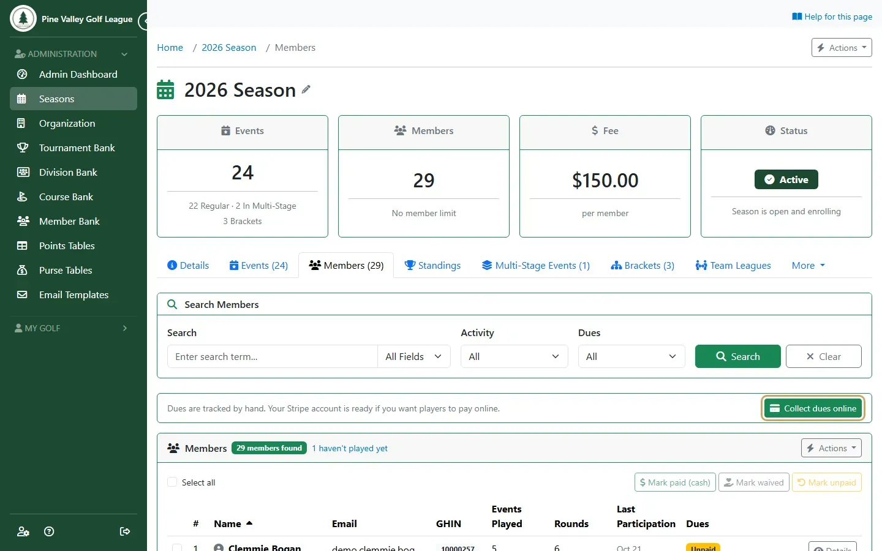Open Purse Tables in the sidebar
Viewport: 882px width, 551px height.
click(73, 270)
